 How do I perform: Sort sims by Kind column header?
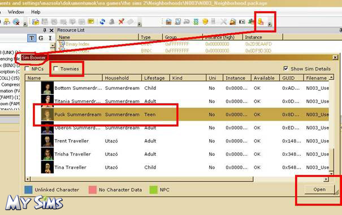point(188,78)
